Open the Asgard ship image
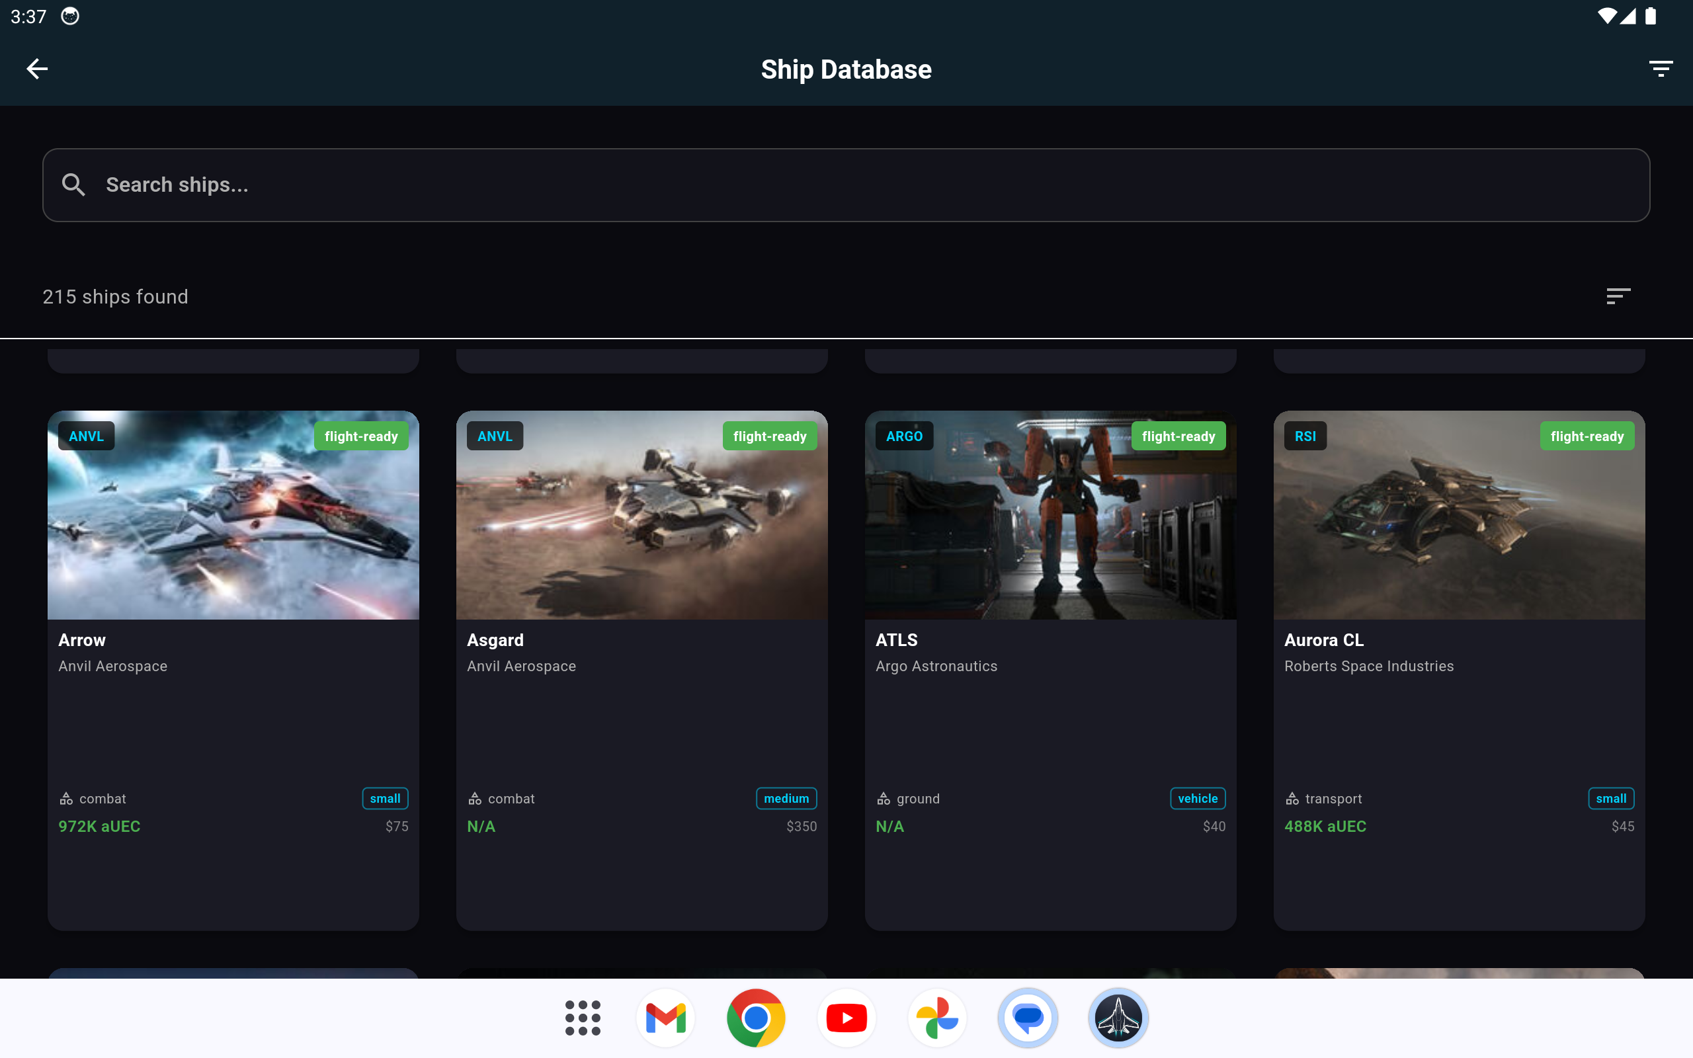 (641, 515)
